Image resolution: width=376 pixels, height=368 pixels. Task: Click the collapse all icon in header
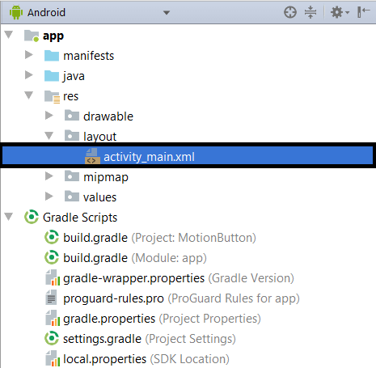pos(311,12)
